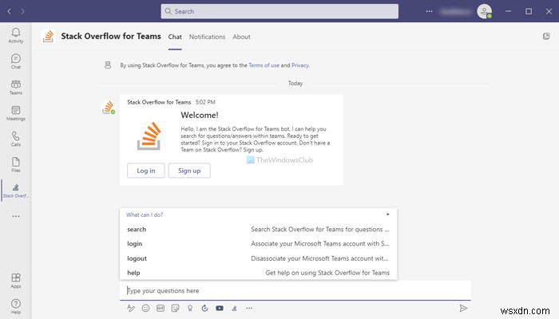The image size is (559, 319).
Task: Open Chat from the left sidebar
Action: (16, 61)
